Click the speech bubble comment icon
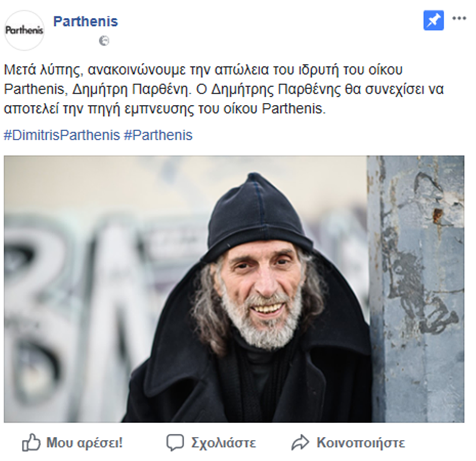This screenshot has width=476, height=461. tap(175, 442)
